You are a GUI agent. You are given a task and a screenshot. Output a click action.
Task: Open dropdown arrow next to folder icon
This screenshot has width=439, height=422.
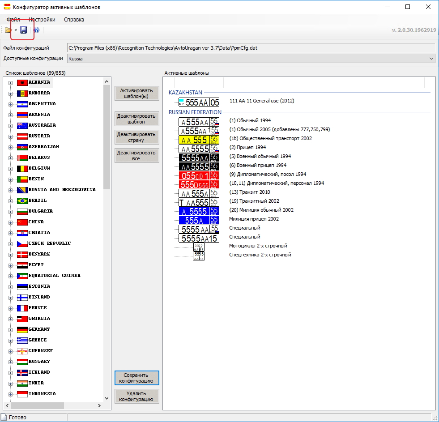click(x=16, y=30)
